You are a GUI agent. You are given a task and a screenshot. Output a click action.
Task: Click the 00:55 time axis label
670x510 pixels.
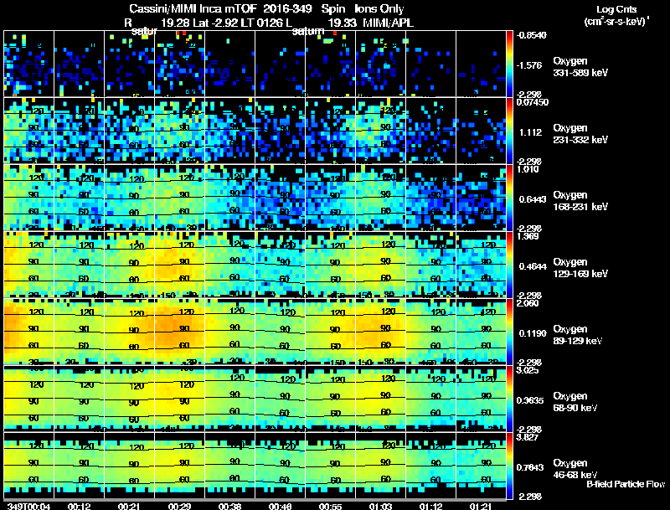pos(330,507)
